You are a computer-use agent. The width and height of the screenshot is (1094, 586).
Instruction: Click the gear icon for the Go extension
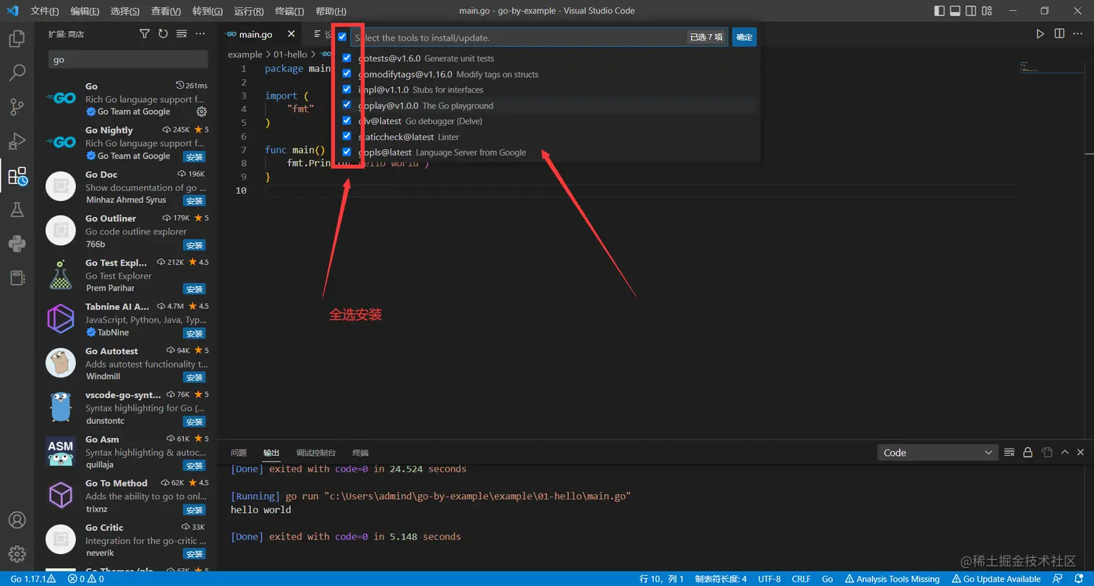tap(202, 111)
